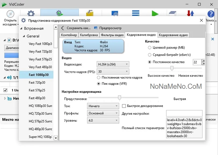218x155 pixels.
Task: Click the back arrow in preset window
Action: [62, 28]
